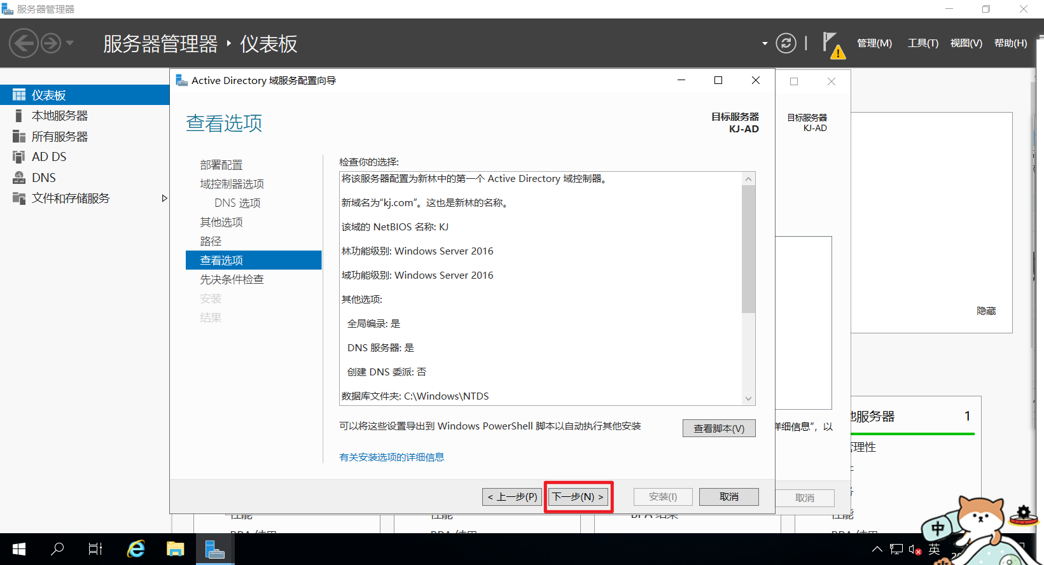This screenshot has height=565, width=1044.
Task: Go to the 其他选项 wizard step
Action: pos(221,222)
